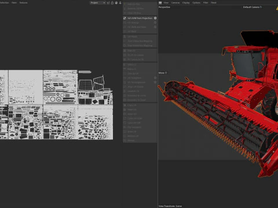Image resolution: width=278 pixels, height=208 pixels.
Task: Run the UV Weld command
Action: [x=140, y=31]
